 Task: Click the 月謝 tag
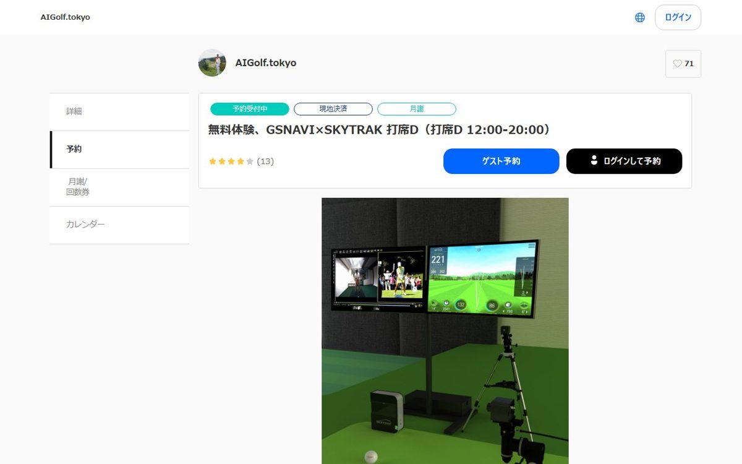tap(417, 109)
